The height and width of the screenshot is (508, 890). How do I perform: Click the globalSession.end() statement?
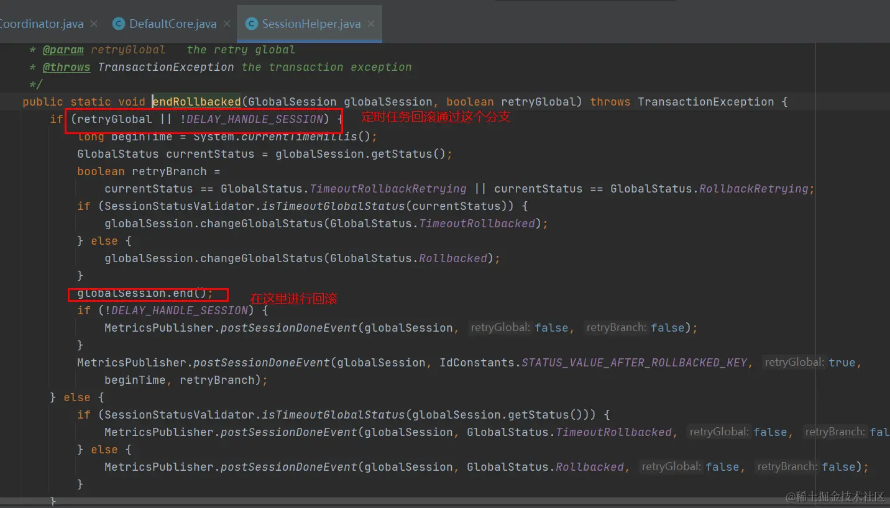tap(145, 293)
